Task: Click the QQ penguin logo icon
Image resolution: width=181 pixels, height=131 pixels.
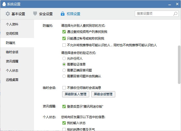Action: (4, 4)
